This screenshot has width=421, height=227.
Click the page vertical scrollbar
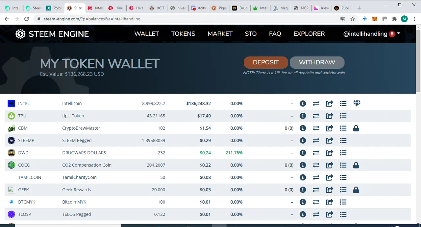(x=418, y=61)
